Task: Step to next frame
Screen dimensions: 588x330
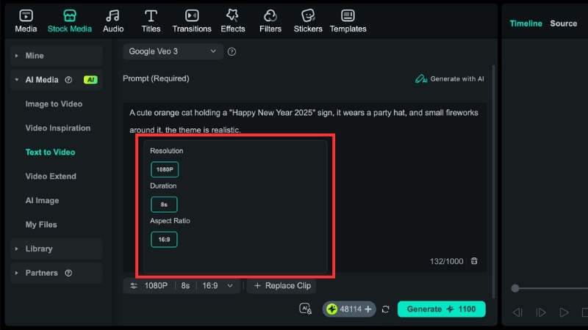Action: tap(541, 312)
